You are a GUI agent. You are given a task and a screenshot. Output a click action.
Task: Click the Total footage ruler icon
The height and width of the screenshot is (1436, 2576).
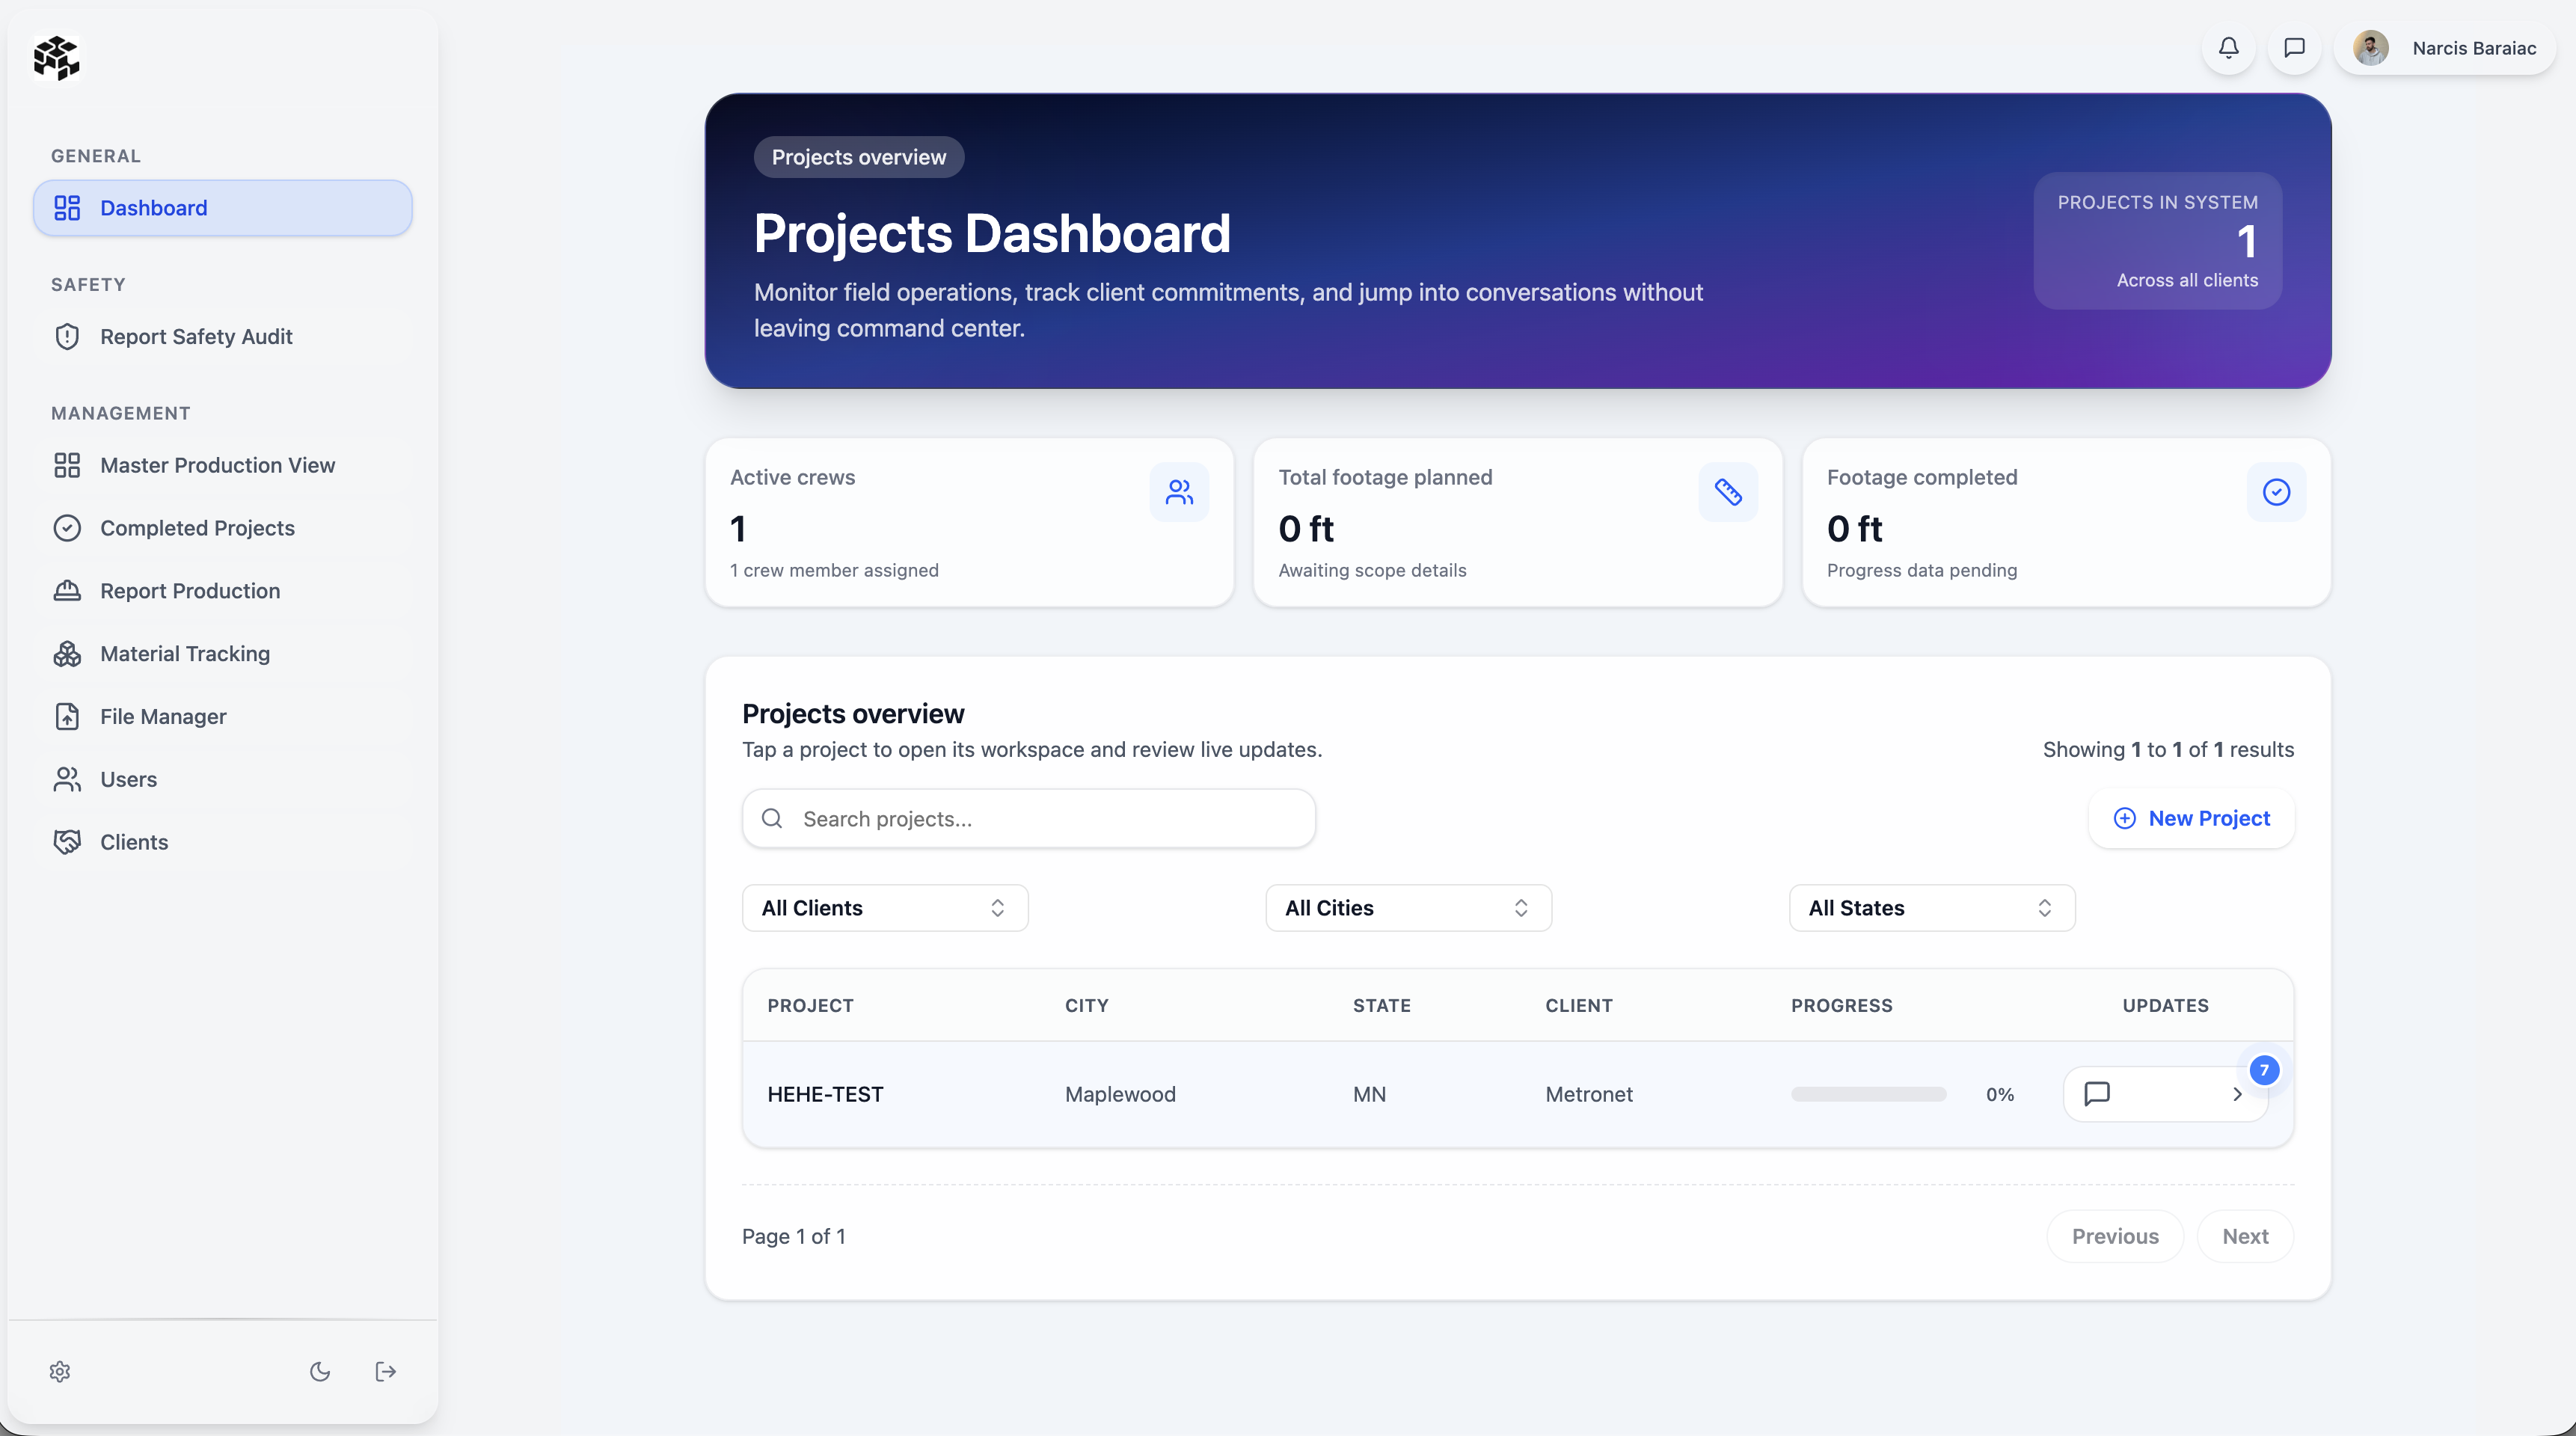1728,492
